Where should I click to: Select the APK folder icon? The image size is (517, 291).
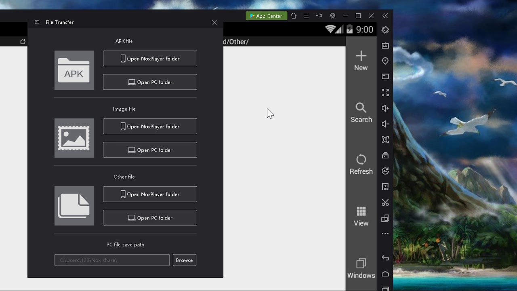click(x=74, y=70)
